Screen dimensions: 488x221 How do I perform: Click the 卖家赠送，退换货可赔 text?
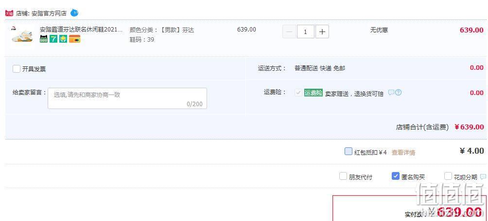click(354, 94)
